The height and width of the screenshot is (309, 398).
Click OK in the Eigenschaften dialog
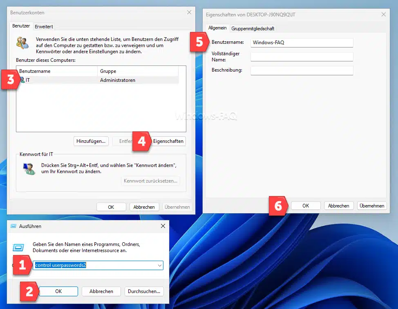tap(306, 206)
